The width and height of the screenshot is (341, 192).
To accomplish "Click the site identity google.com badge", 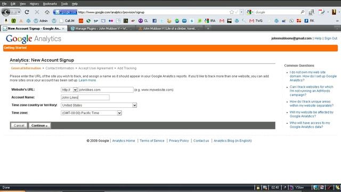I will click(x=65, y=12).
